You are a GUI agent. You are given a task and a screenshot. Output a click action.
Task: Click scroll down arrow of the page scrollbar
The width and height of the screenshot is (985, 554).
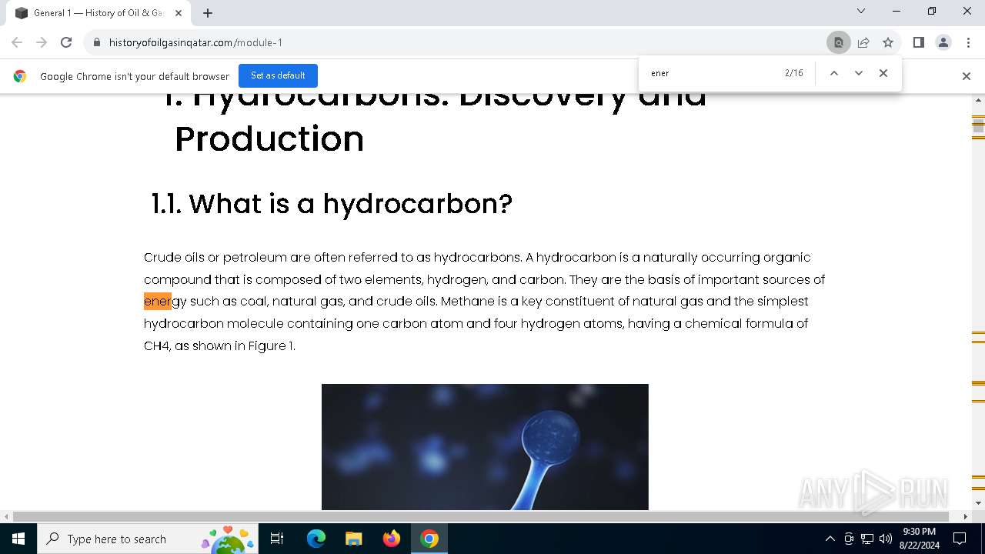pyautogui.click(x=979, y=502)
